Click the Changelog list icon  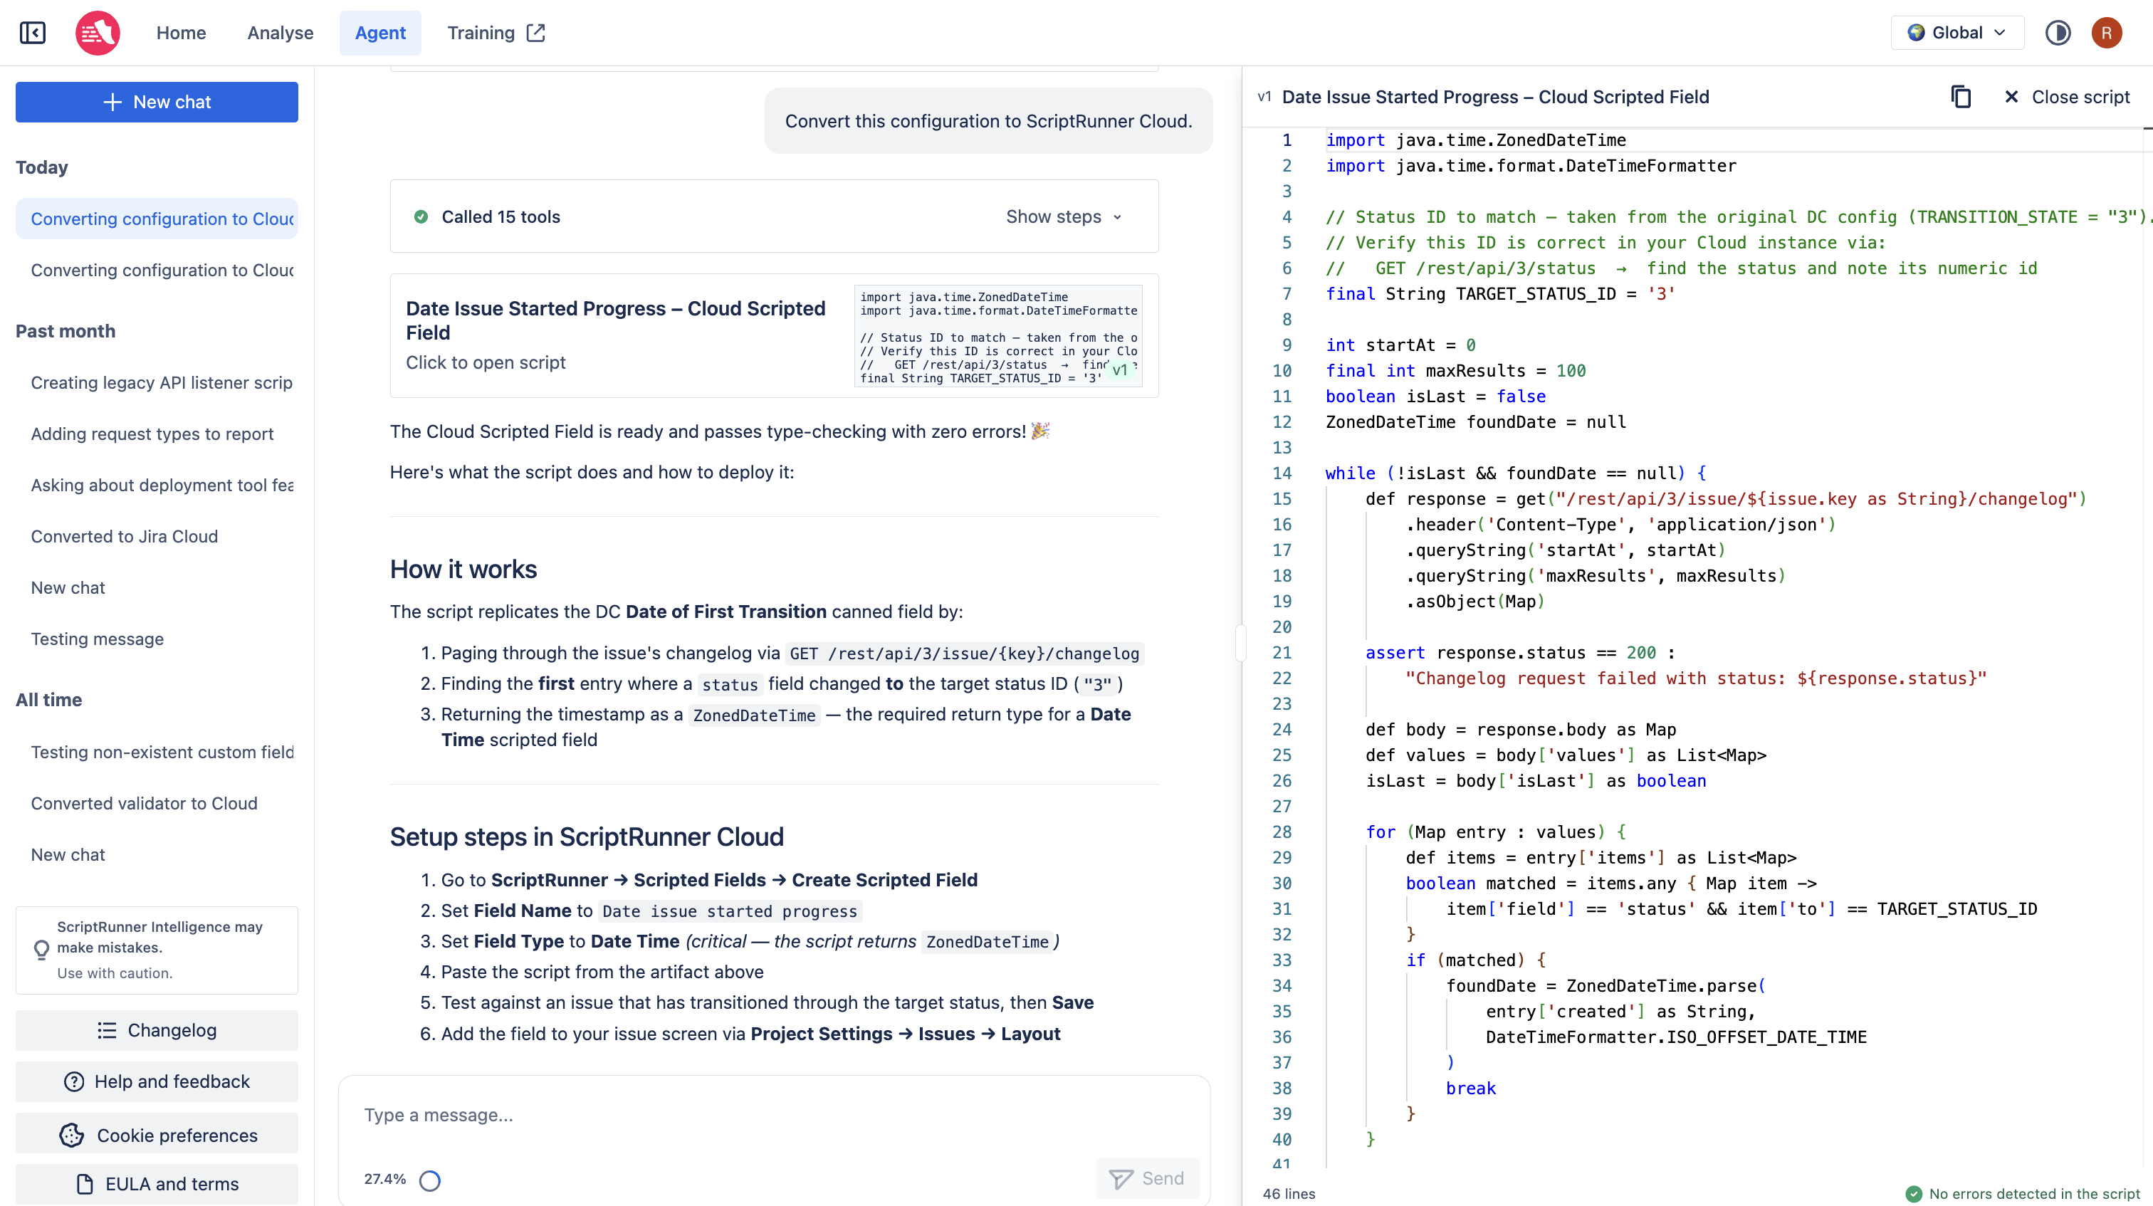tap(107, 1030)
